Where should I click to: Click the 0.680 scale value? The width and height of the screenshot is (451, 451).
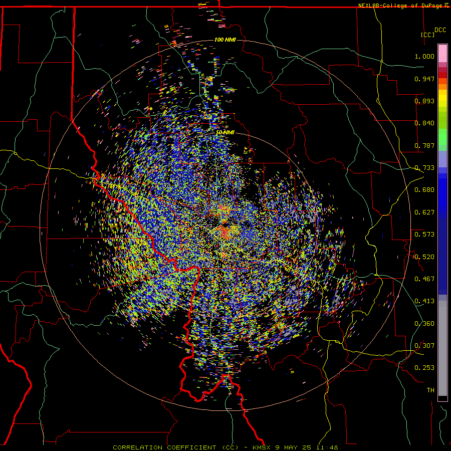tap(424, 190)
